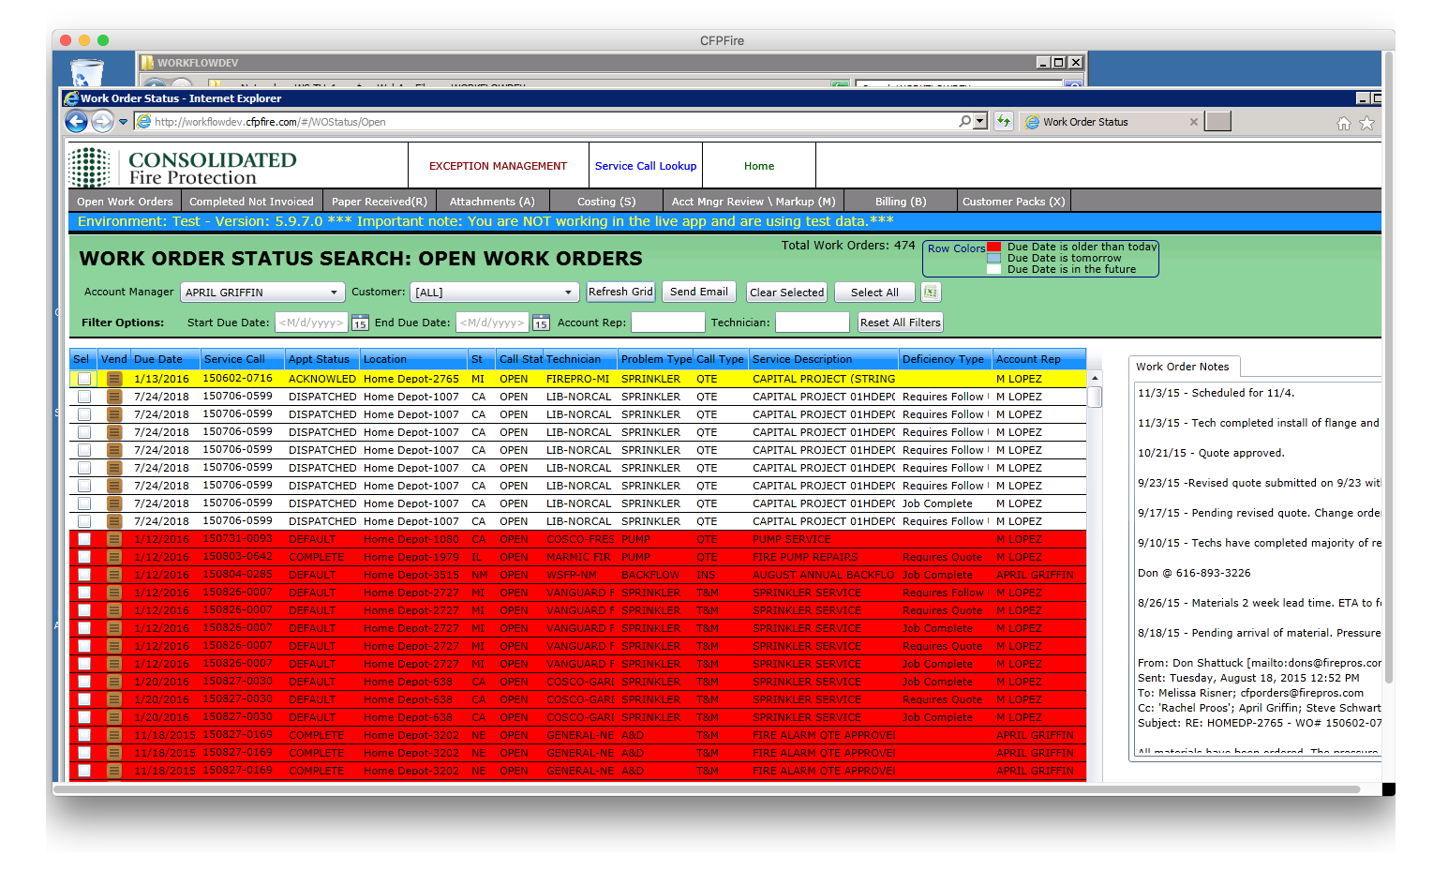This screenshot has height=871, width=1448.
Task: Tick the checkbox for service call 150731-0093
Action: click(x=84, y=539)
